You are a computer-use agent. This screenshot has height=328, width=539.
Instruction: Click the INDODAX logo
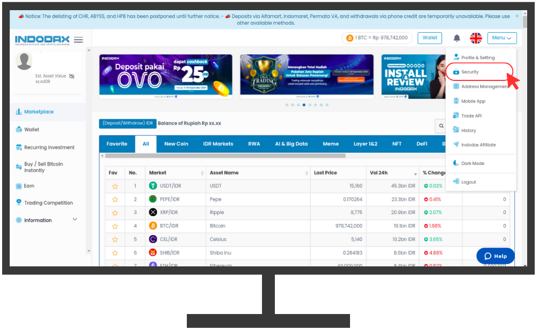coord(42,40)
